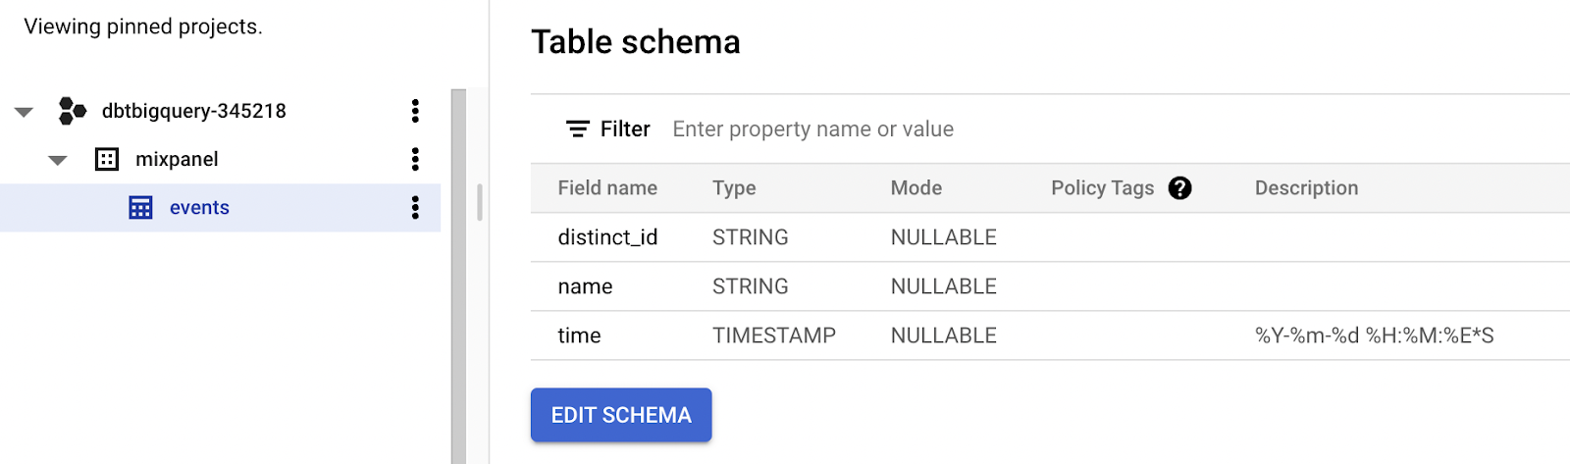Open three-dot menu for mixpanel dataset
Image resolution: width=1570 pixels, height=464 pixels.
415,159
